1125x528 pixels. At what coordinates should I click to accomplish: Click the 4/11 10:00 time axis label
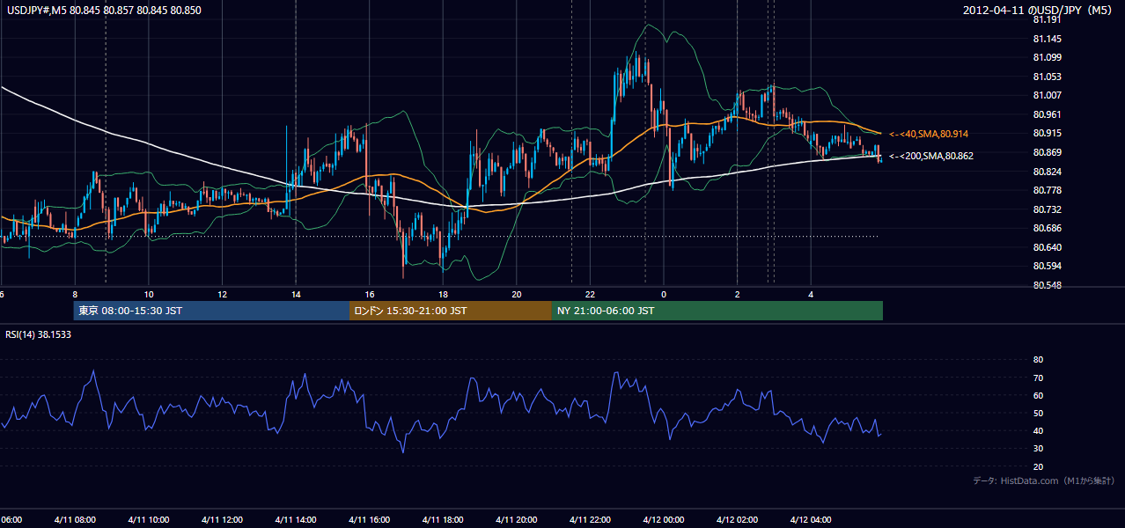(149, 519)
